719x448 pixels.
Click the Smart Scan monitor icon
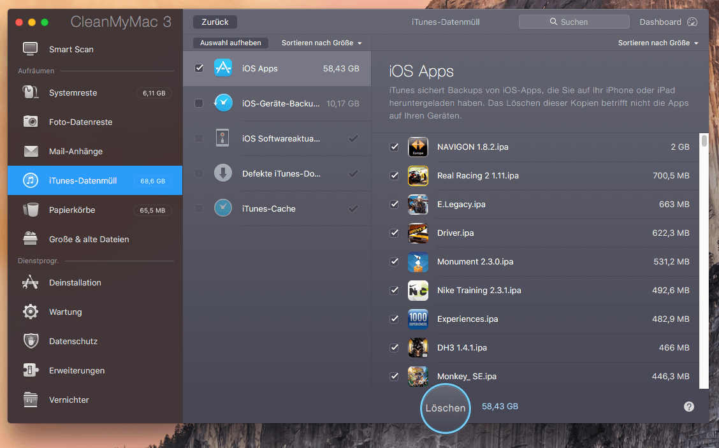point(31,49)
